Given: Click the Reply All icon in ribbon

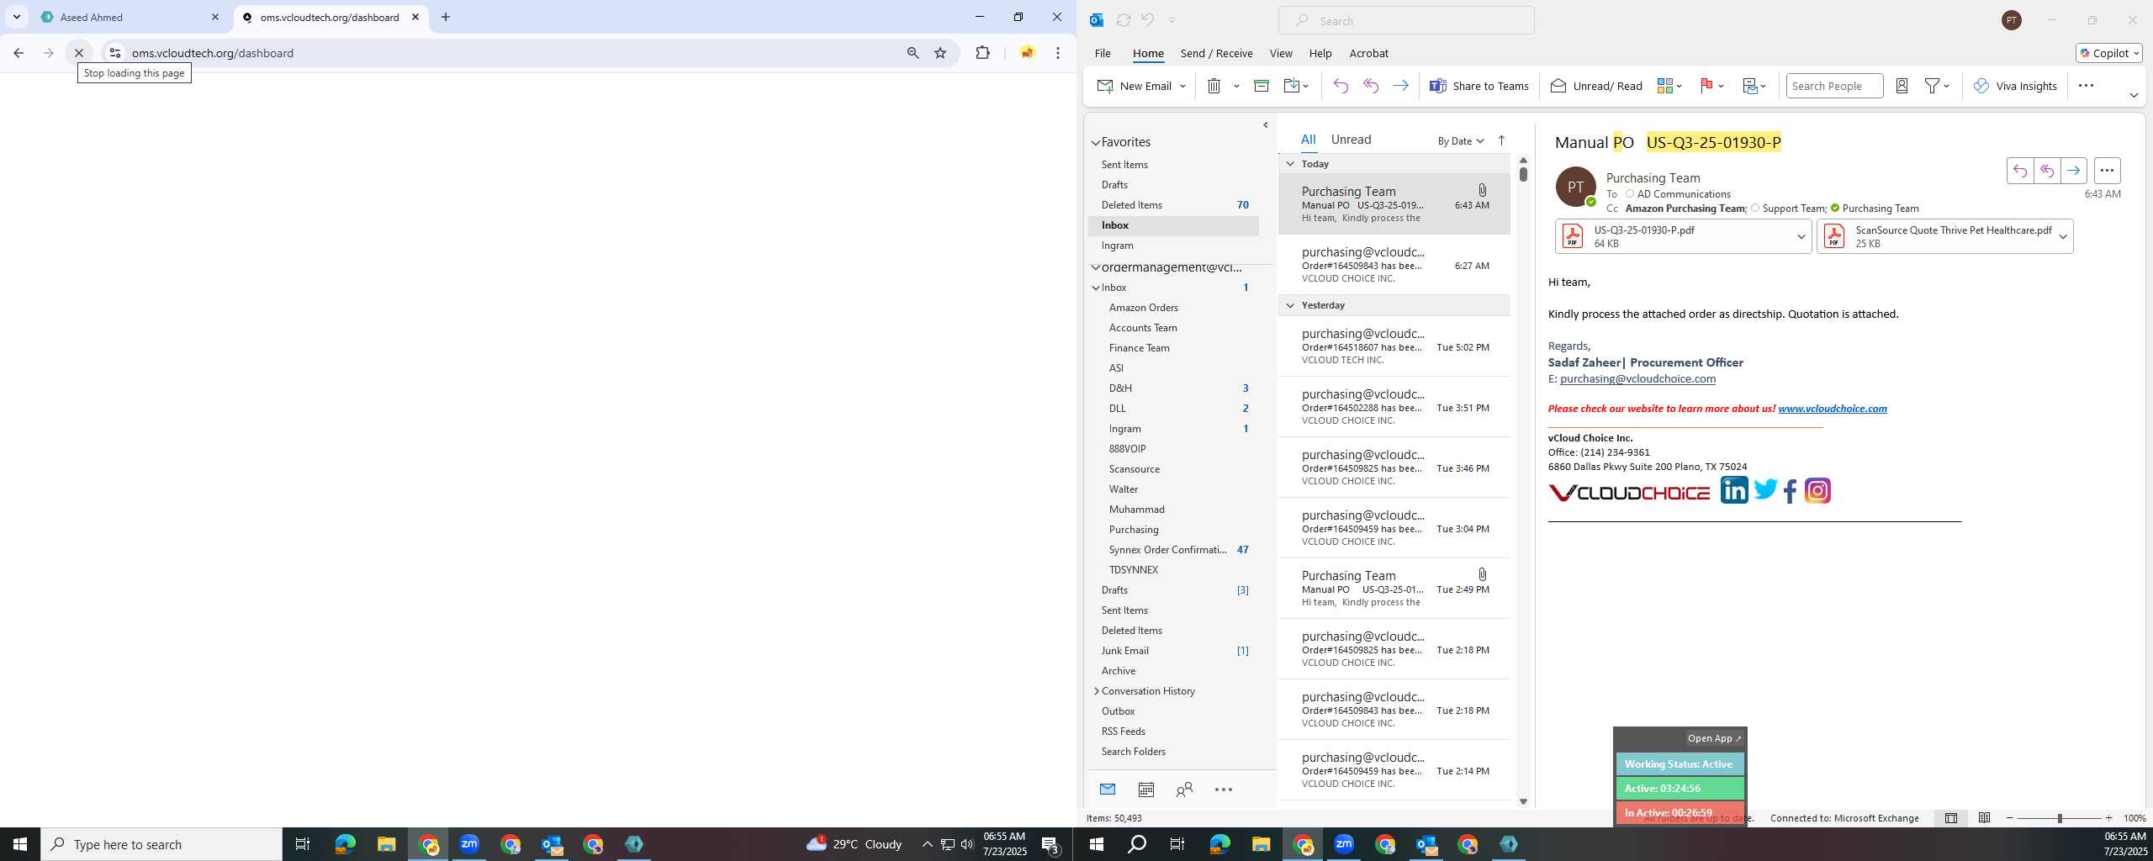Looking at the screenshot, I should (1371, 86).
